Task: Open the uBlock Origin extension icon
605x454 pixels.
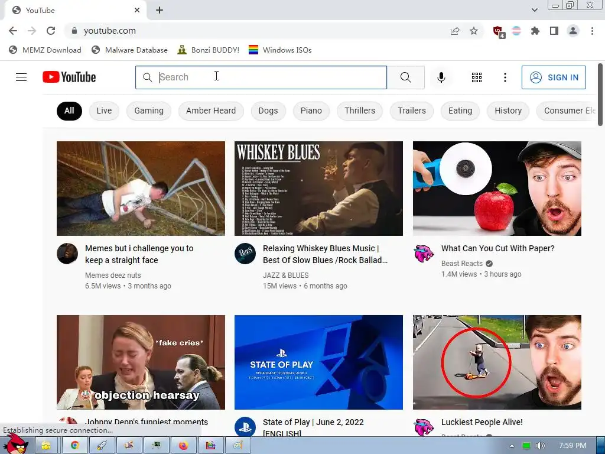Action: [499, 32]
